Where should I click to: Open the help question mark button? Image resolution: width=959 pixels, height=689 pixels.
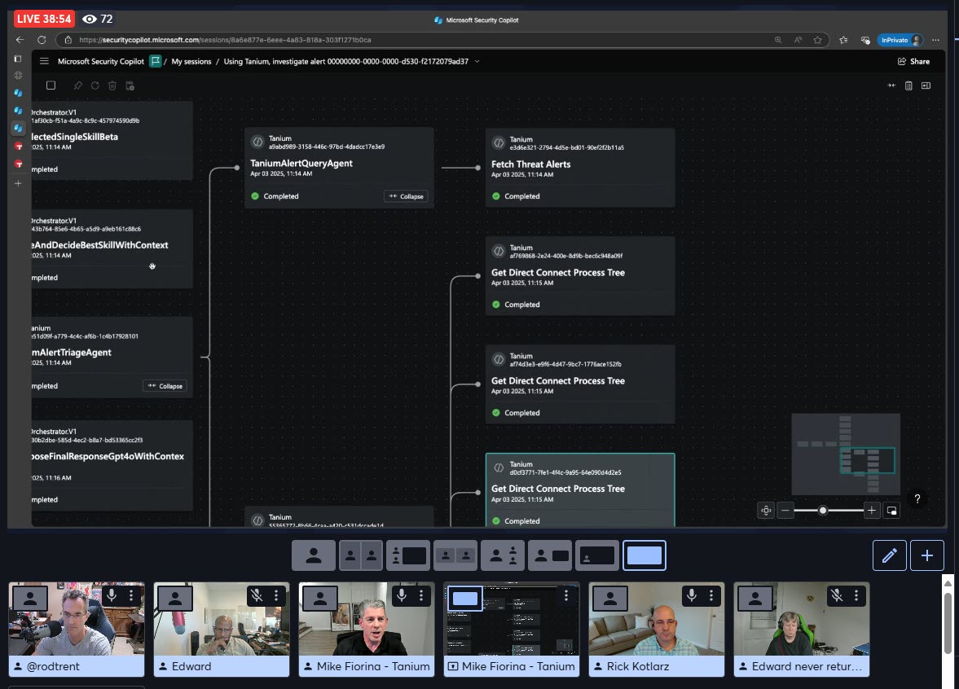(x=917, y=499)
